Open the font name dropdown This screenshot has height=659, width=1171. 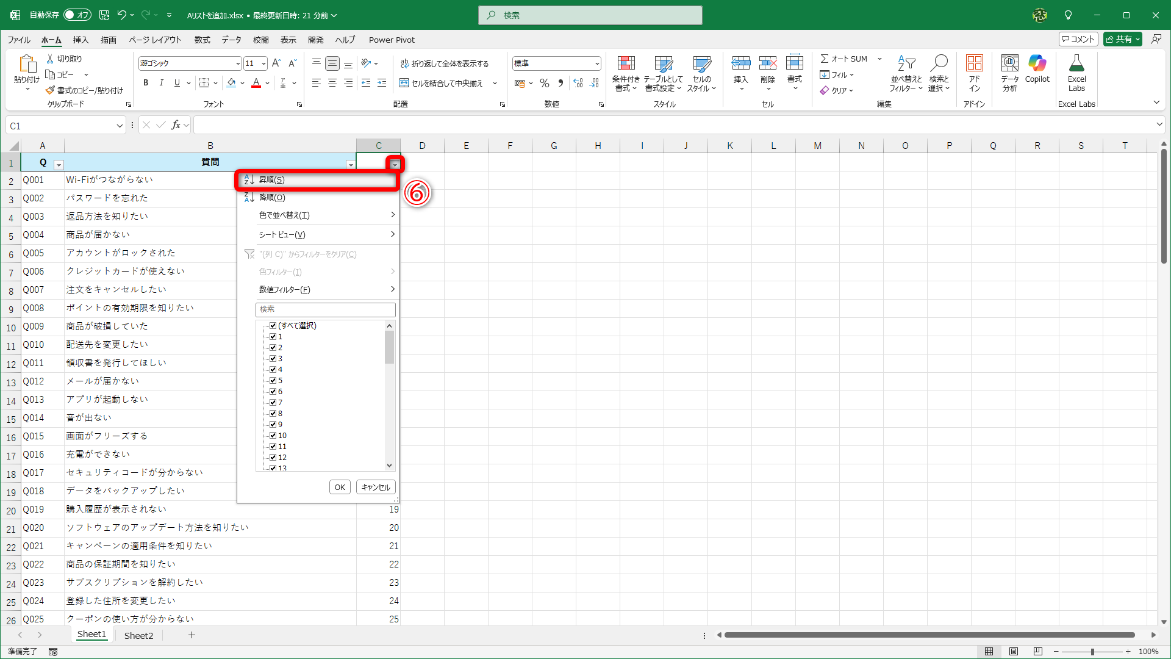click(x=238, y=63)
